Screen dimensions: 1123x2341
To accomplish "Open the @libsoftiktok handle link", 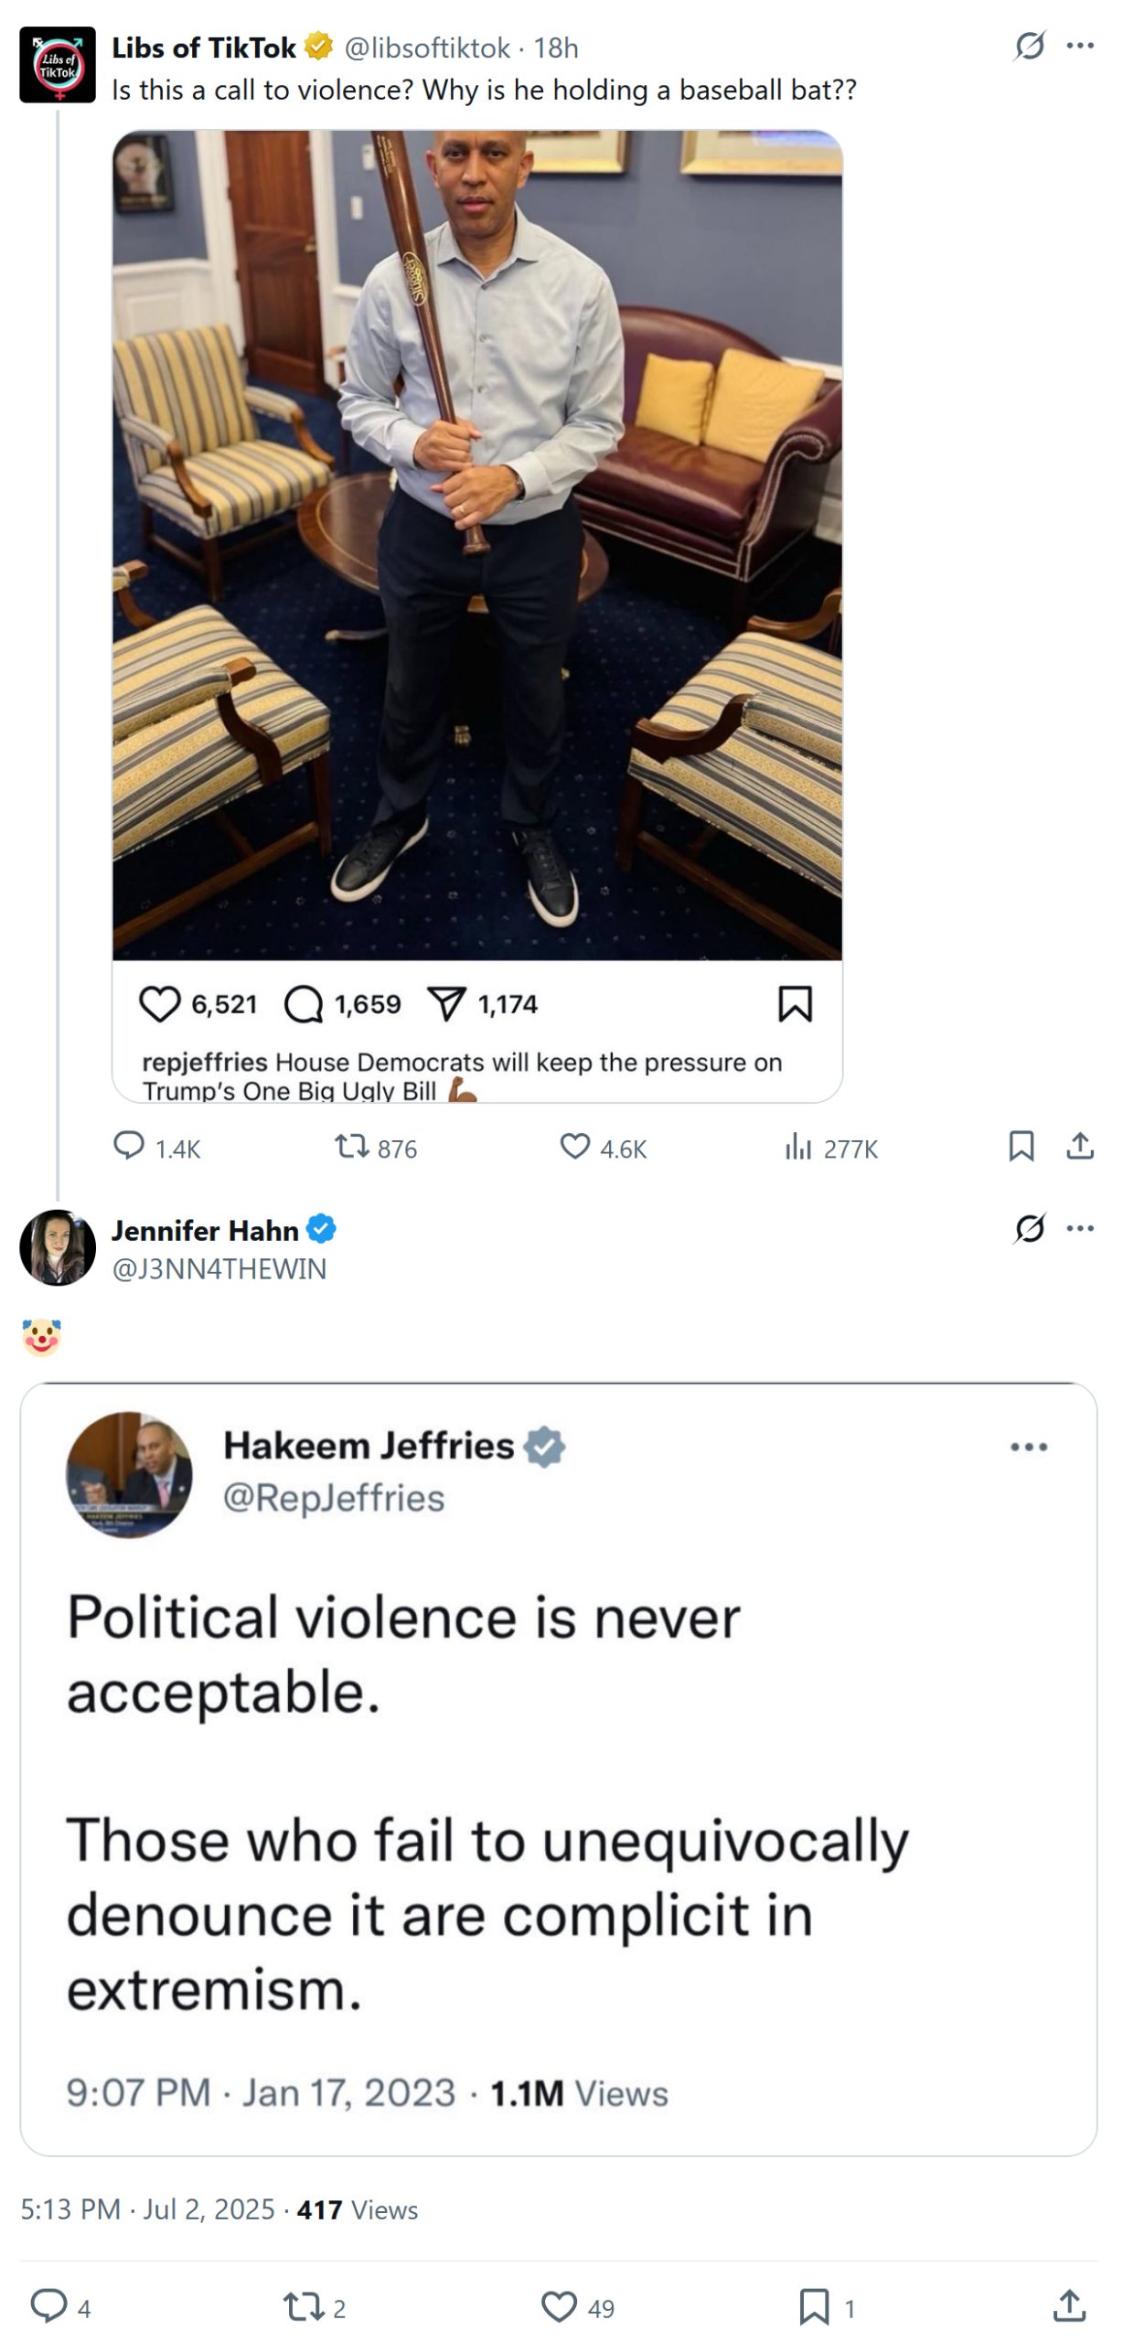I will [426, 48].
